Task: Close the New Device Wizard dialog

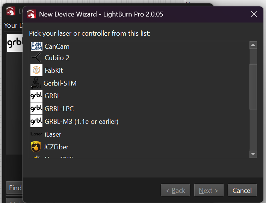Action: tap(254, 15)
